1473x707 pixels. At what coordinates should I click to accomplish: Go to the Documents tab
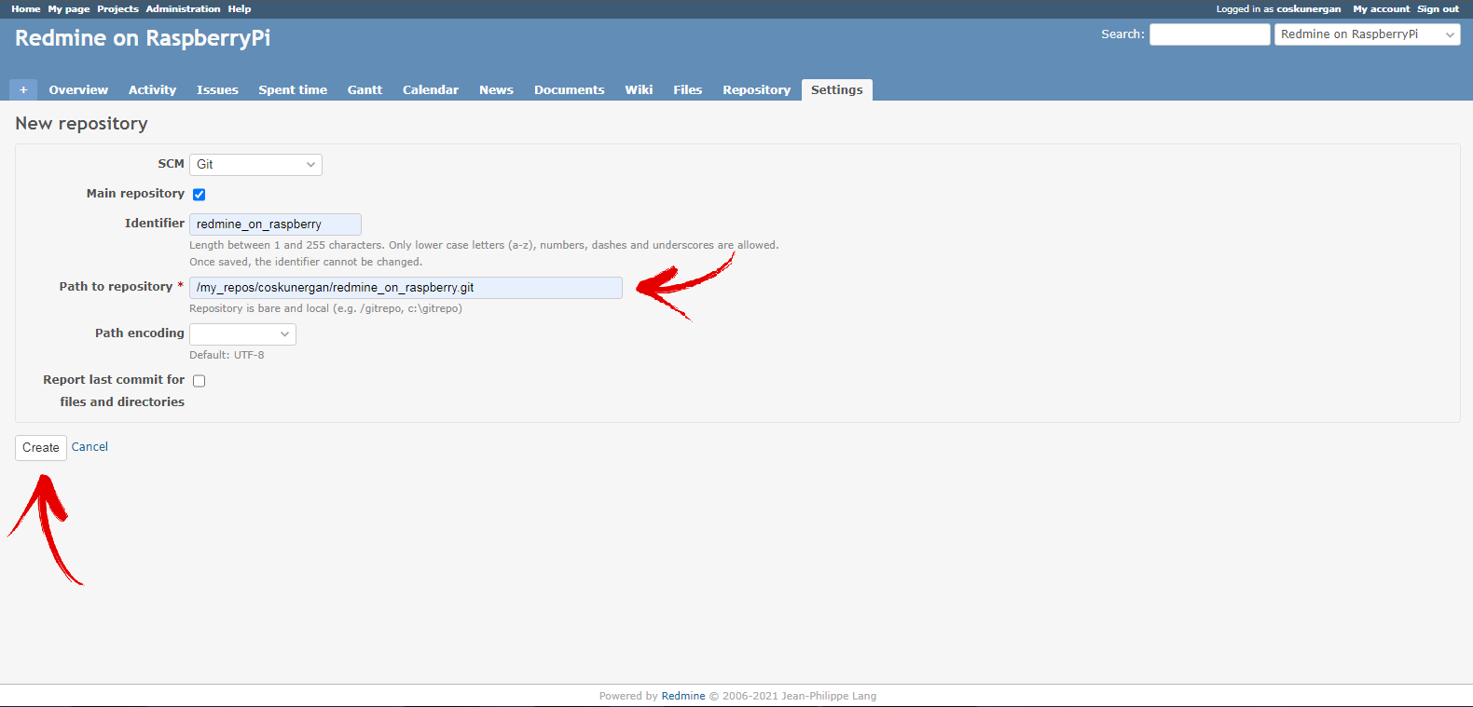pyautogui.click(x=569, y=89)
